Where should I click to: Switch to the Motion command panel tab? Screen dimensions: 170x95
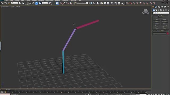tap(162, 7)
